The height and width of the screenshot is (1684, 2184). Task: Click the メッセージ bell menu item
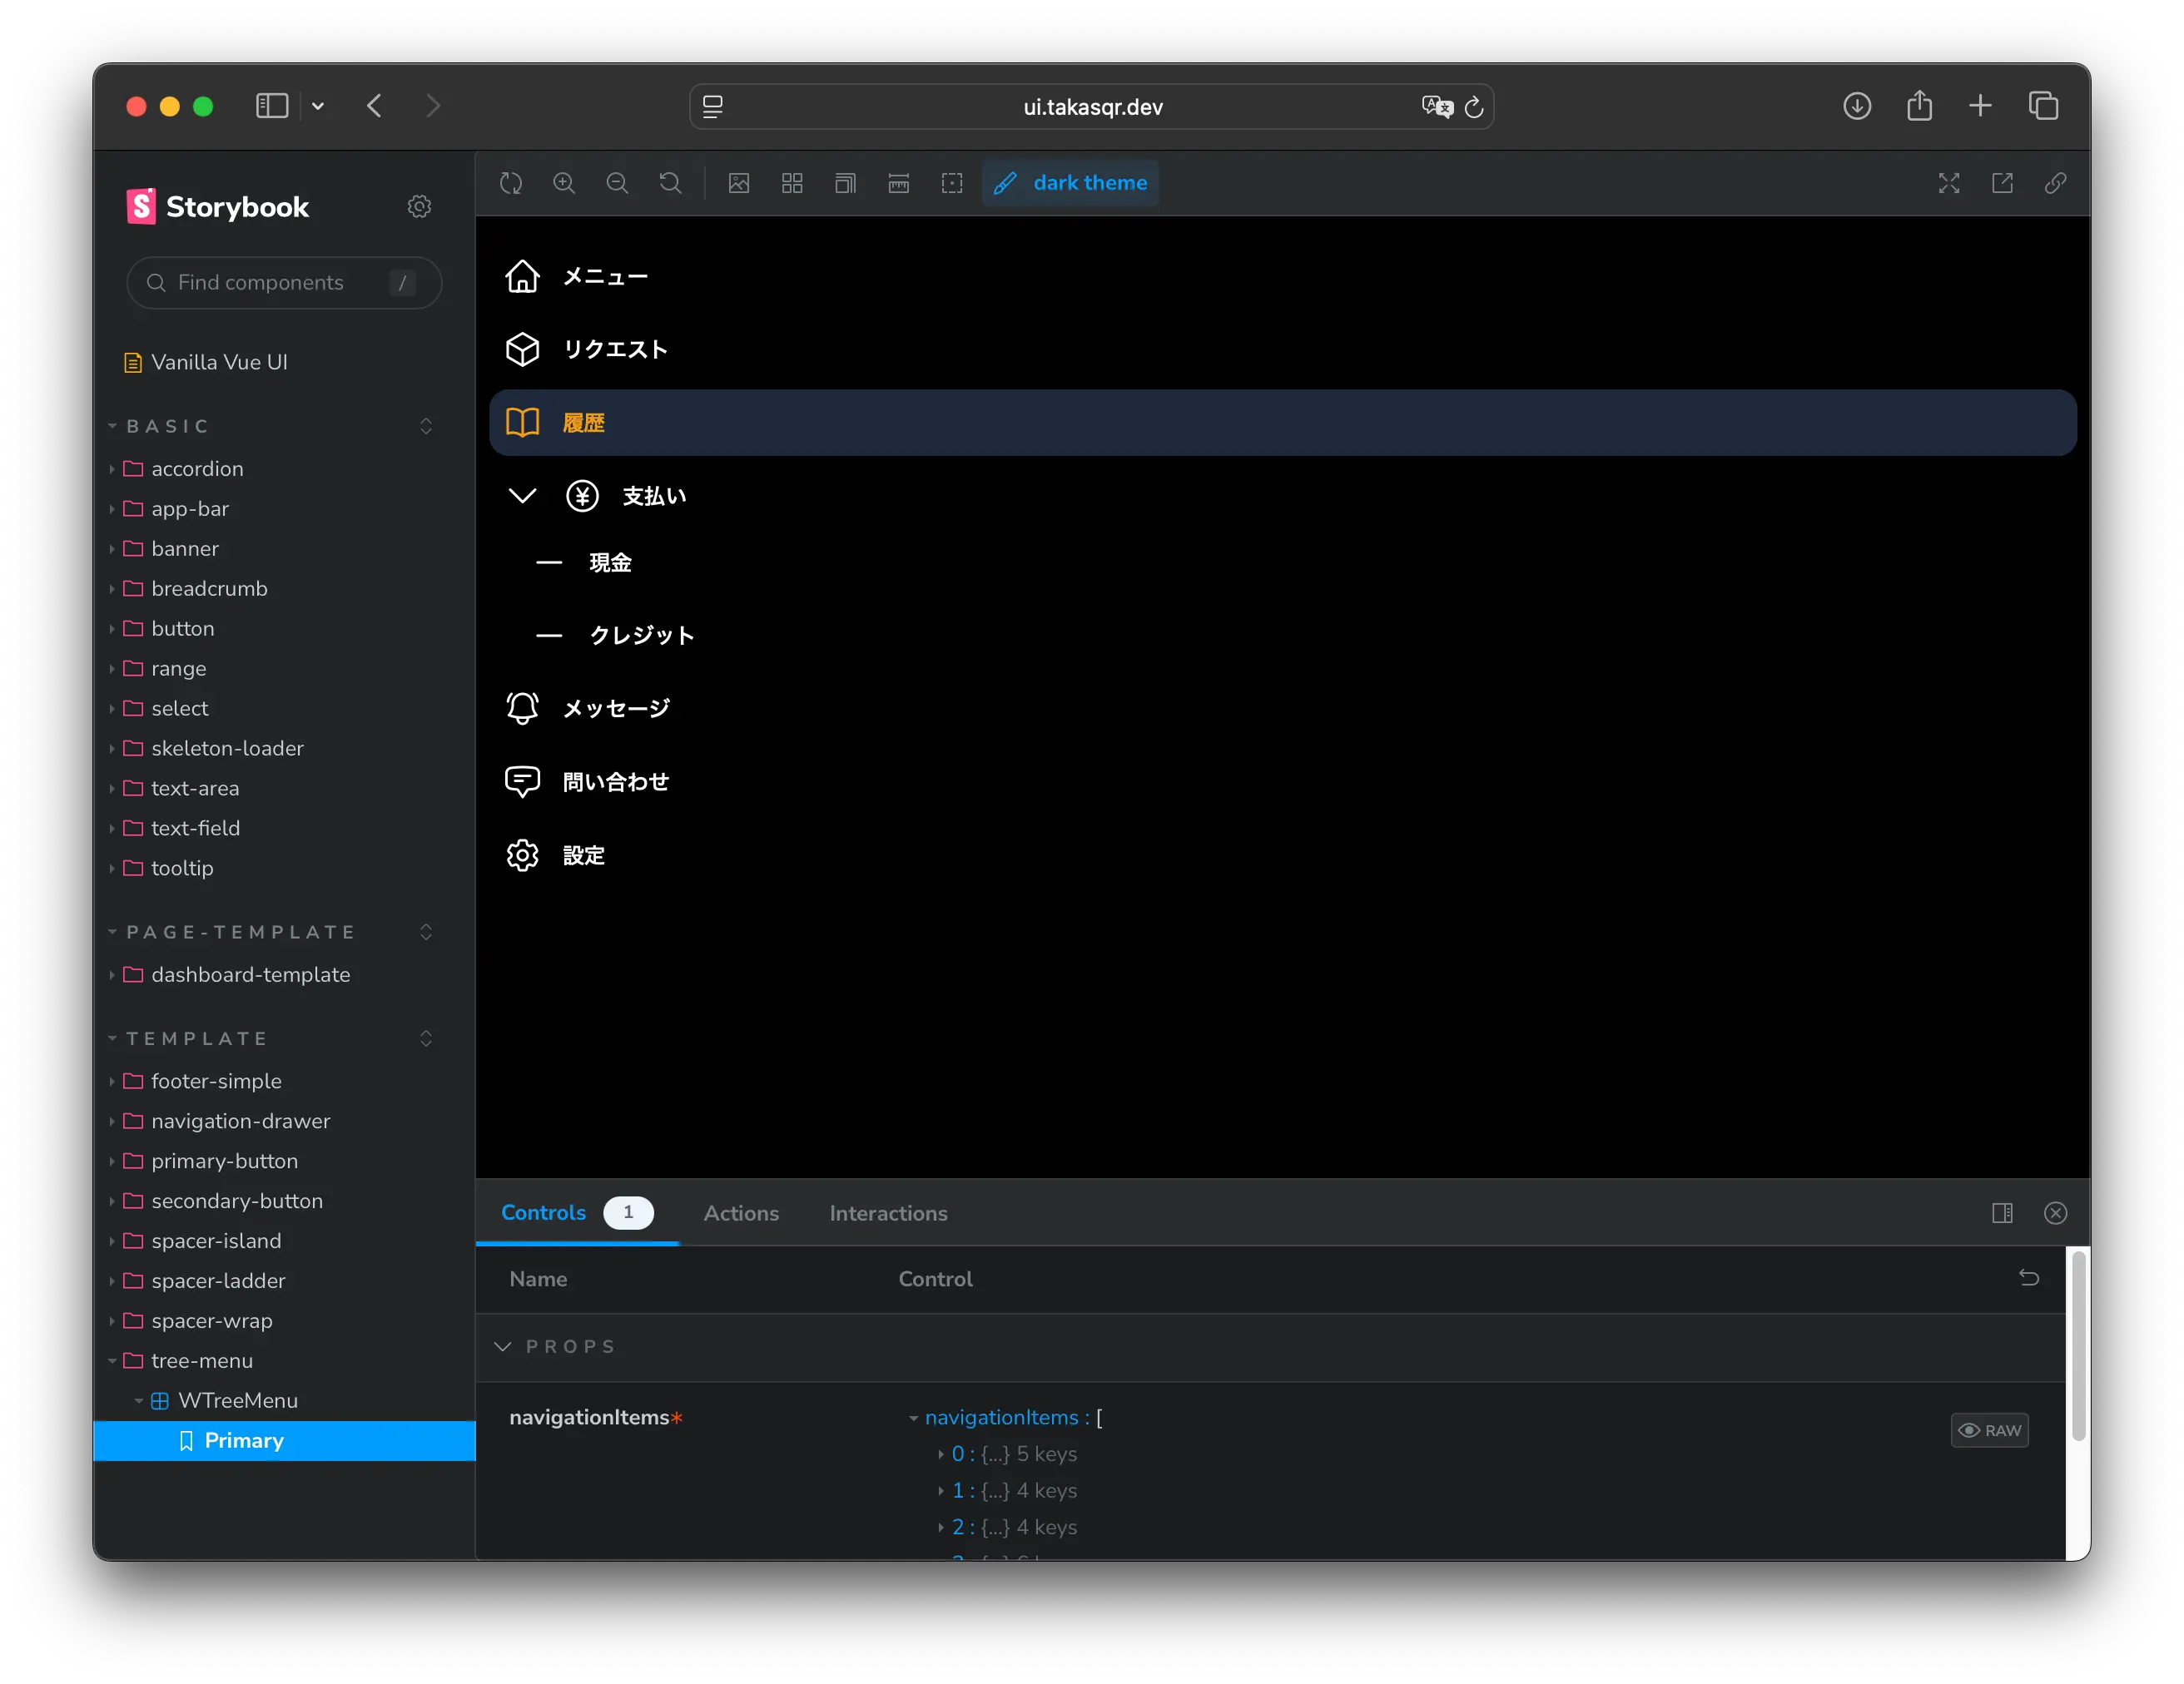(x=1283, y=709)
